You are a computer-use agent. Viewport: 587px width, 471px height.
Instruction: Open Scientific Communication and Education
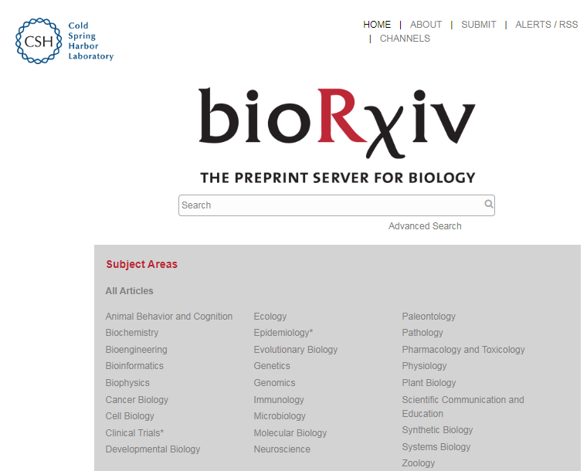(463, 407)
